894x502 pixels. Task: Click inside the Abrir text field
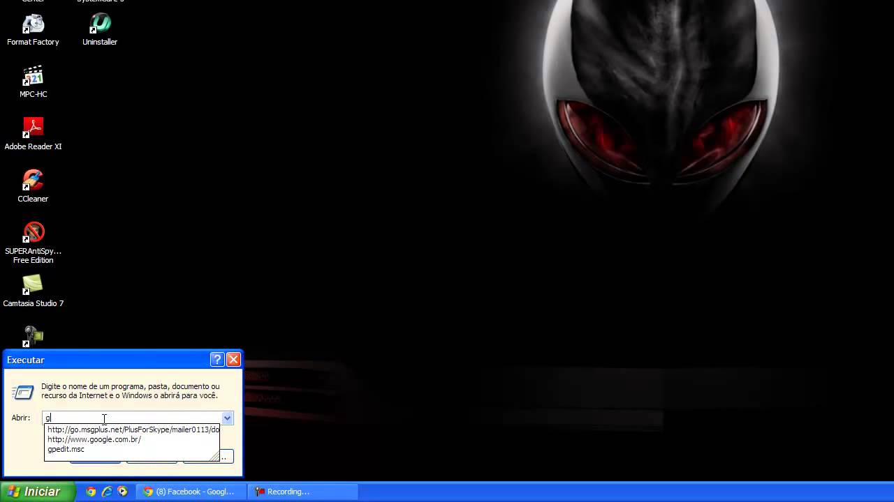click(133, 418)
